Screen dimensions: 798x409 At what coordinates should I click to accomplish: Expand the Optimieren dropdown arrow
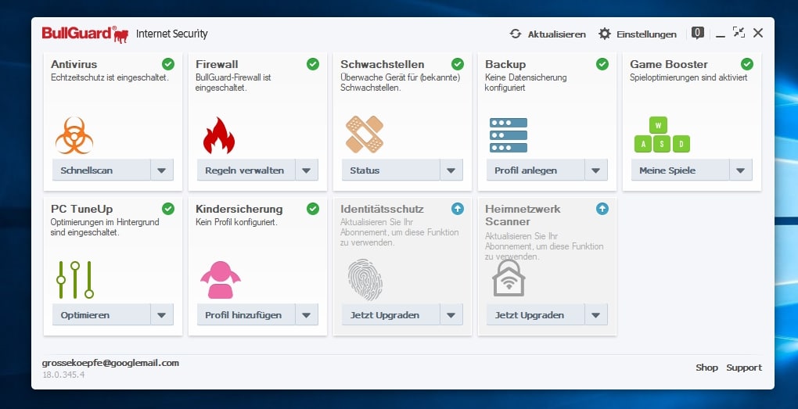coord(162,315)
